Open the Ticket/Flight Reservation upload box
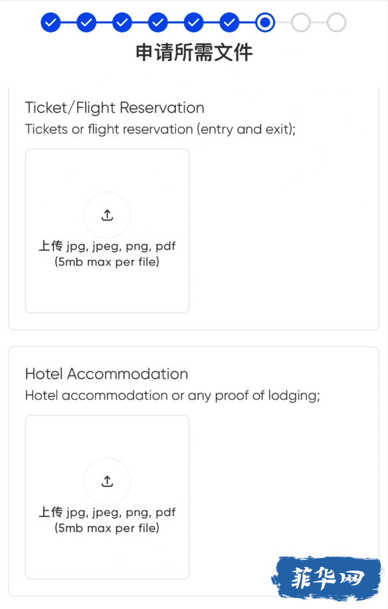This screenshot has width=388, height=609. point(108,231)
